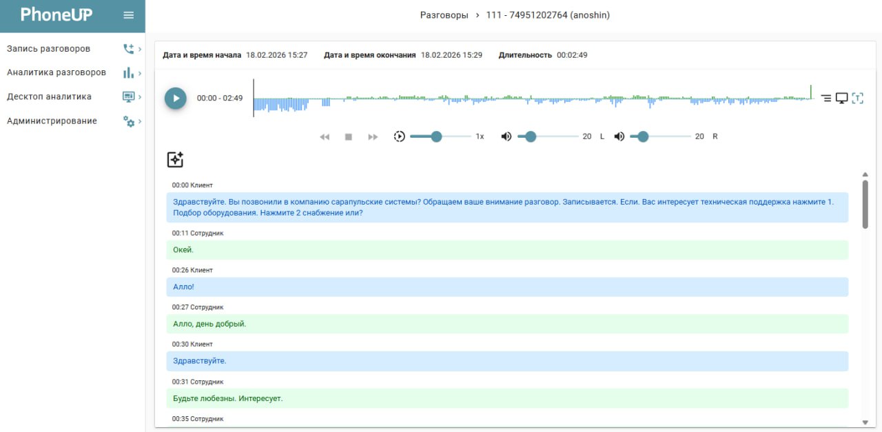Click the monitor screen icon near waveform

pos(841,99)
